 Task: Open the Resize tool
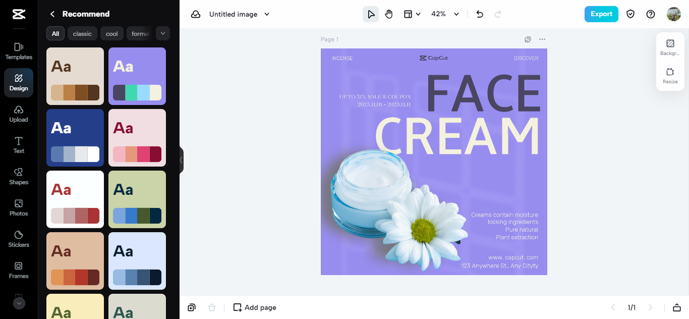tap(670, 75)
